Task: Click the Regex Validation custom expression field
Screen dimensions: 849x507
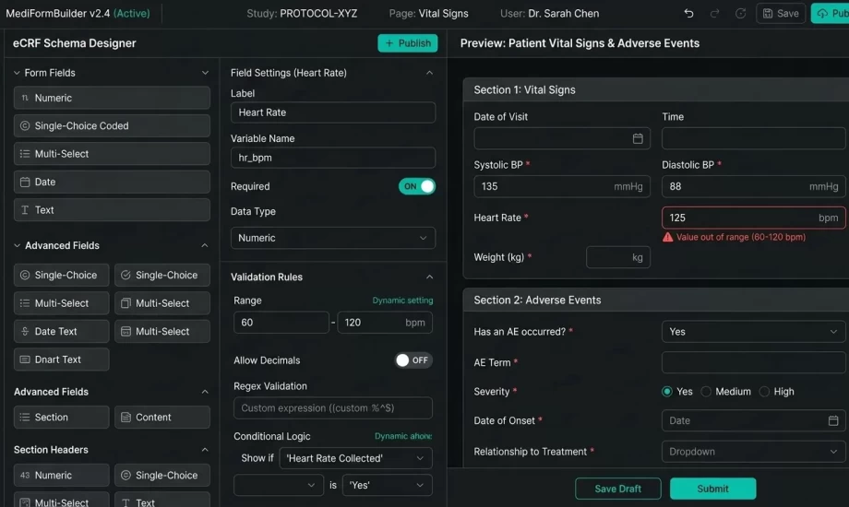Action: (x=333, y=408)
